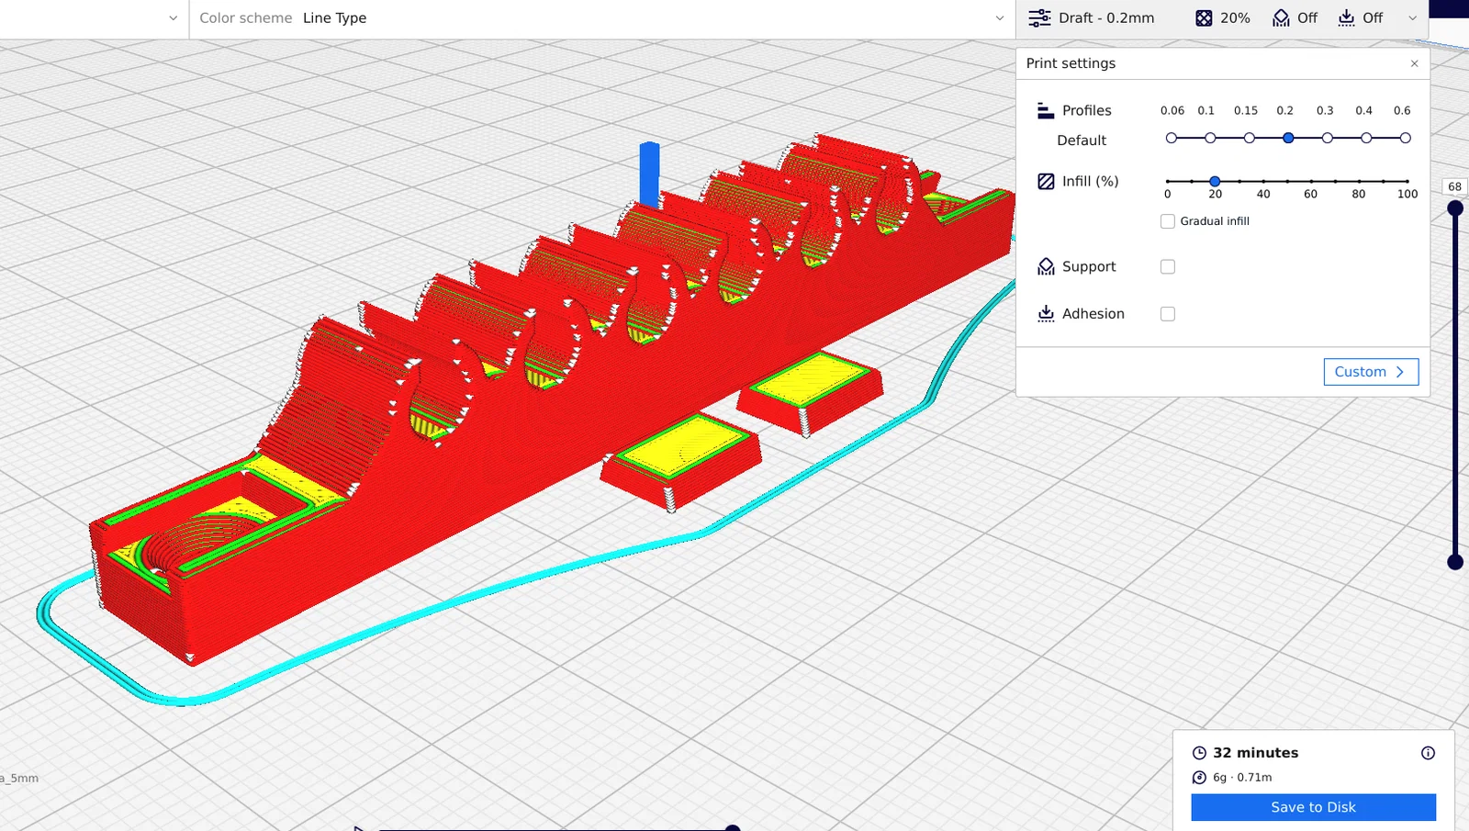Click Save to Disk
This screenshot has height=831, width=1469.
click(x=1313, y=807)
